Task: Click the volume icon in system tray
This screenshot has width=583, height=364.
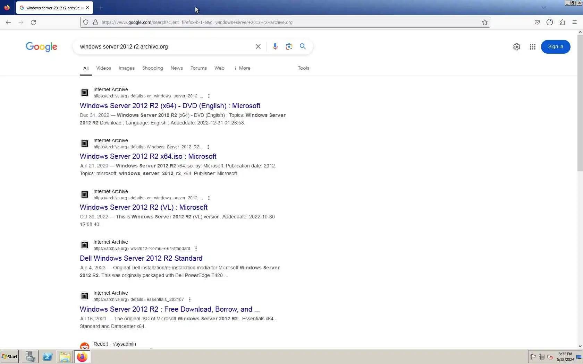Action: [550, 357]
